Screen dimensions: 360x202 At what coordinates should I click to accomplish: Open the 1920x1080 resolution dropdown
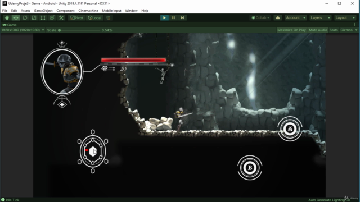pos(22,30)
